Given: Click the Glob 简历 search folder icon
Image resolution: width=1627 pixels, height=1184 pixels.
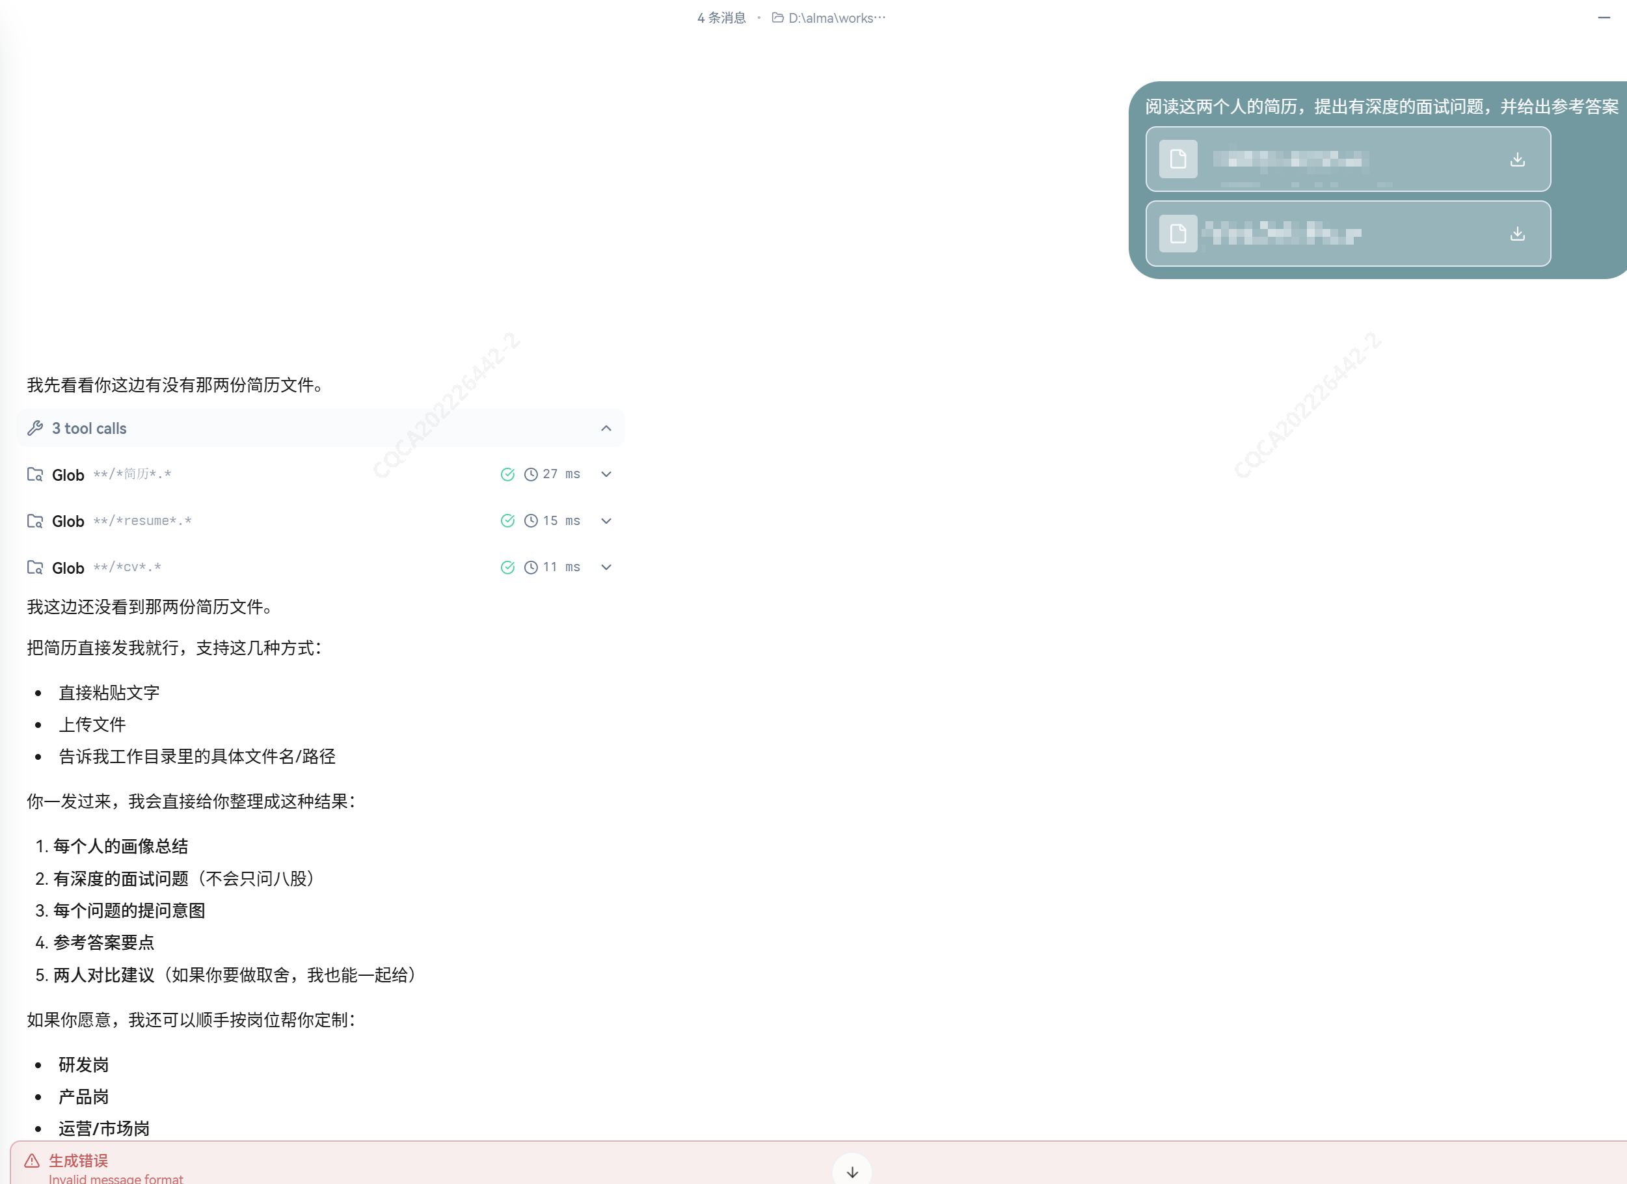Looking at the screenshot, I should coord(35,474).
